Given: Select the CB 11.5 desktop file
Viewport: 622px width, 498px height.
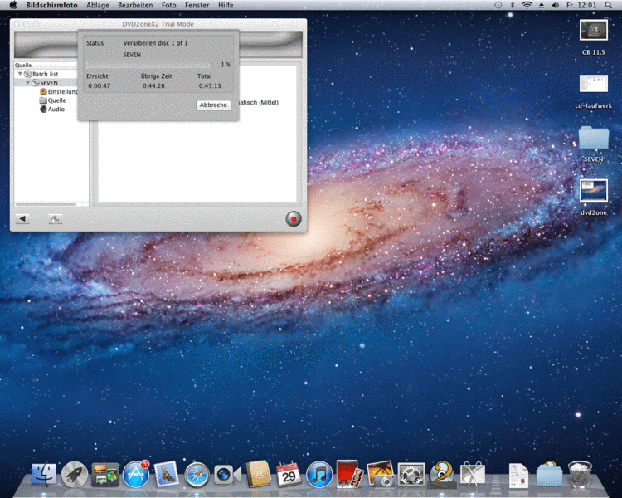Looking at the screenshot, I should (594, 37).
